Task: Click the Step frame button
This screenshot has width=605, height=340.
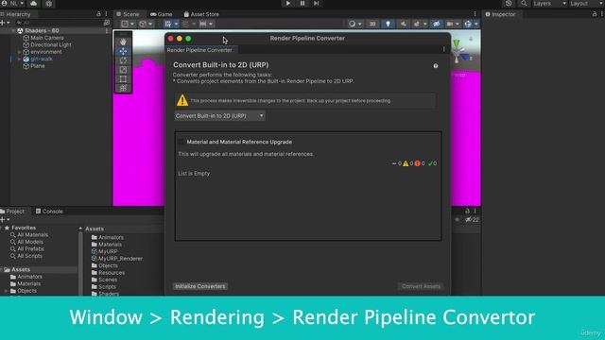Action: pos(317,3)
